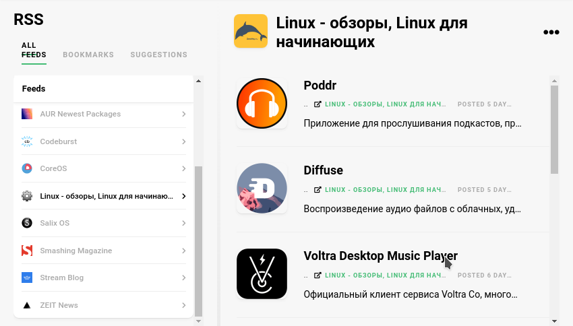Image resolution: width=573 pixels, height=326 pixels.
Task: Click the Poddr headphones thumbnail
Action: click(x=262, y=103)
